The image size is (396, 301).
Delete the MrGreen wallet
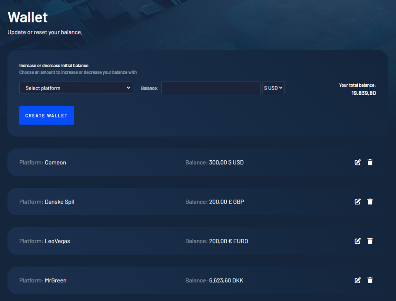pyautogui.click(x=370, y=280)
